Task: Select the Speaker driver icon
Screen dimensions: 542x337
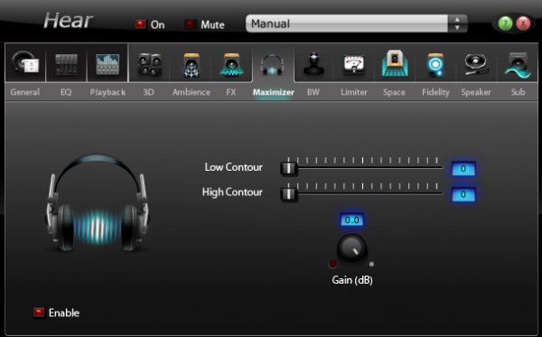Action: (x=476, y=64)
